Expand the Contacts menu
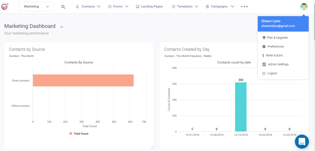 tap(88, 6)
